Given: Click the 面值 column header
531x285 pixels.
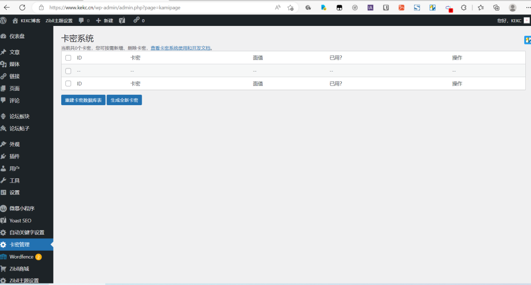Looking at the screenshot, I should (x=258, y=58).
